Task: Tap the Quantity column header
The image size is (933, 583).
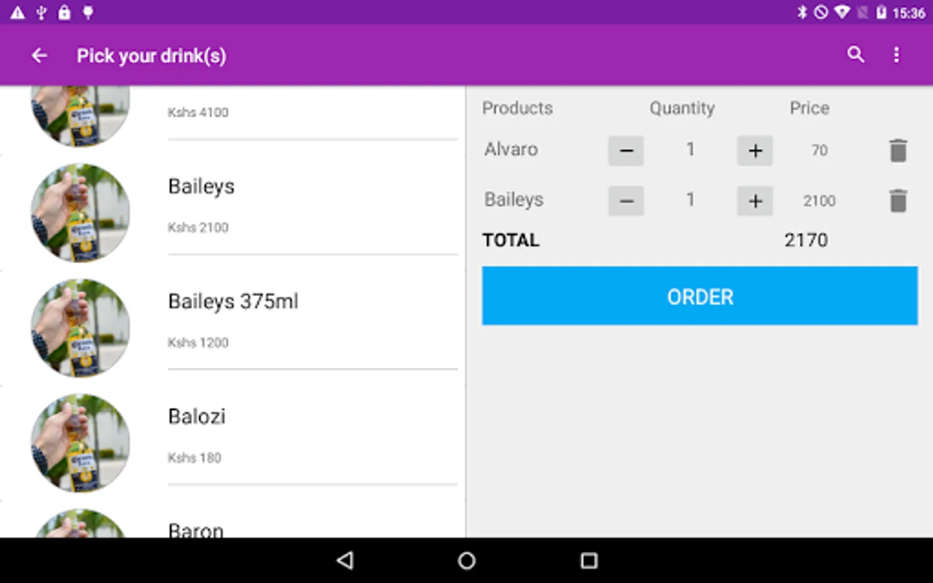Action: pyautogui.click(x=682, y=108)
